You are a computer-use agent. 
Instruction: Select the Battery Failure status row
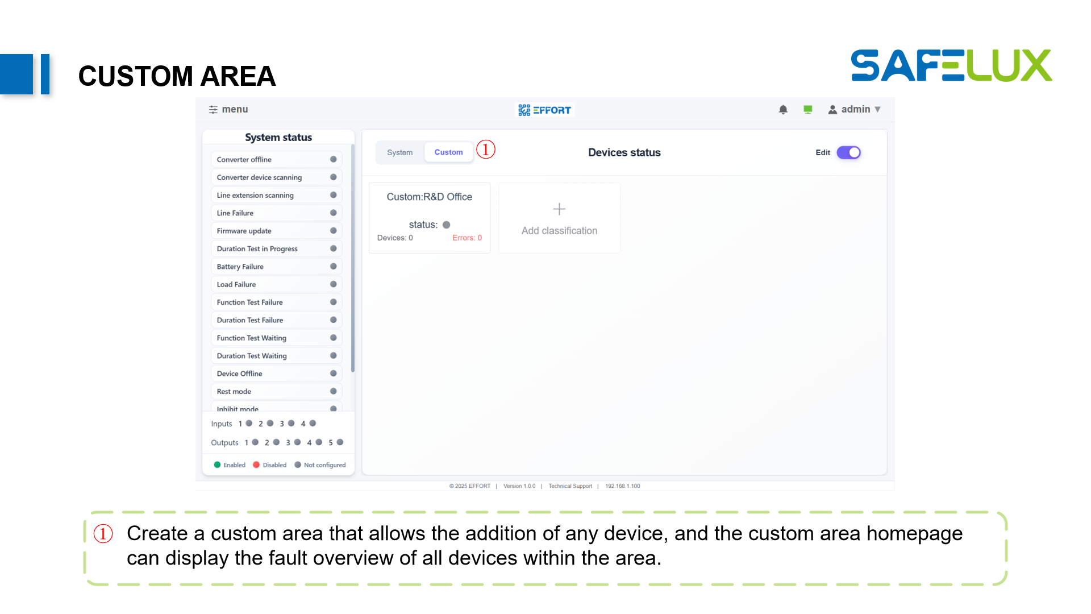(x=276, y=267)
